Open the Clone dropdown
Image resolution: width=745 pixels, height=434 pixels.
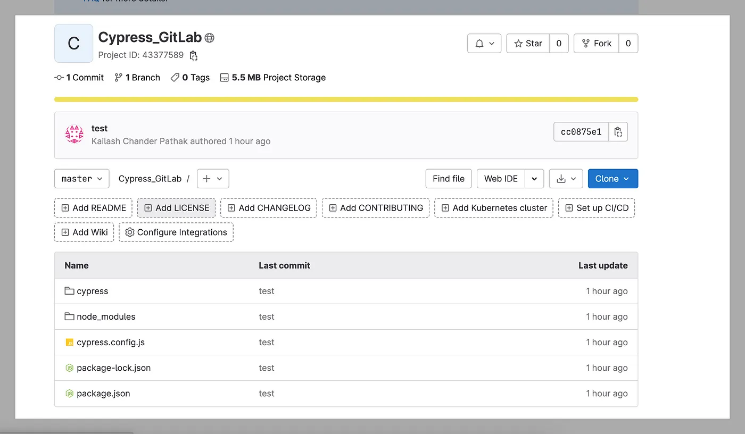tap(613, 179)
